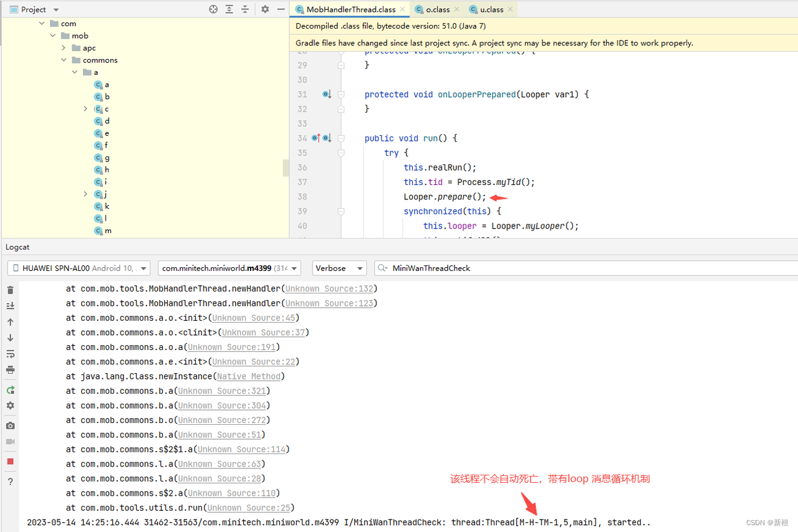This screenshot has width=798, height=532.
Task: Click the Down the stack trace arrow
Action: tap(10, 338)
